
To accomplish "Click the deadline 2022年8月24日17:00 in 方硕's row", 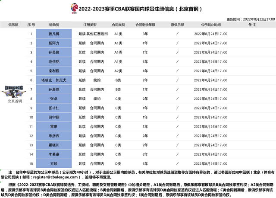I will (210, 163).
